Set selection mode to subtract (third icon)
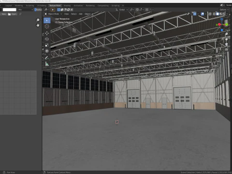The height and width of the screenshot is (174, 232). point(65,10)
